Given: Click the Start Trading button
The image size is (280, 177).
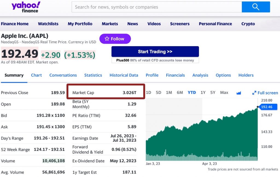Looking at the screenshot, I should click(x=155, y=52).
